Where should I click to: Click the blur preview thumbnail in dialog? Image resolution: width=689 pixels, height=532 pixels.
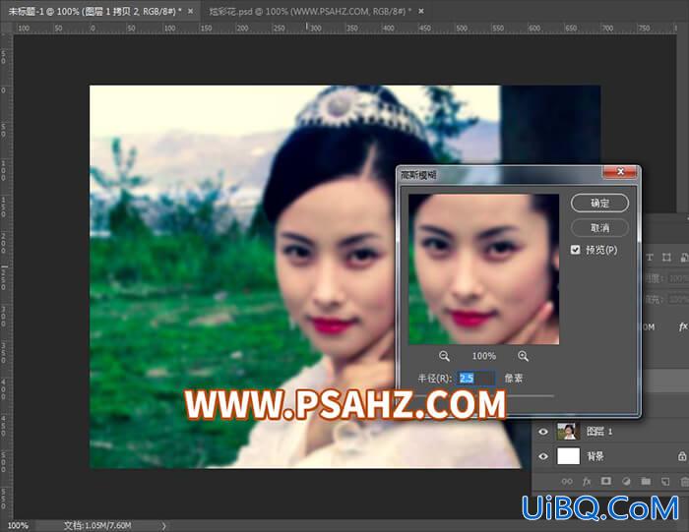(484, 269)
